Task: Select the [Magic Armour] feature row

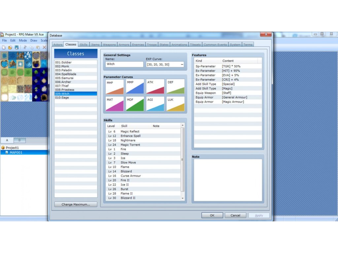Action: pyautogui.click(x=228, y=102)
